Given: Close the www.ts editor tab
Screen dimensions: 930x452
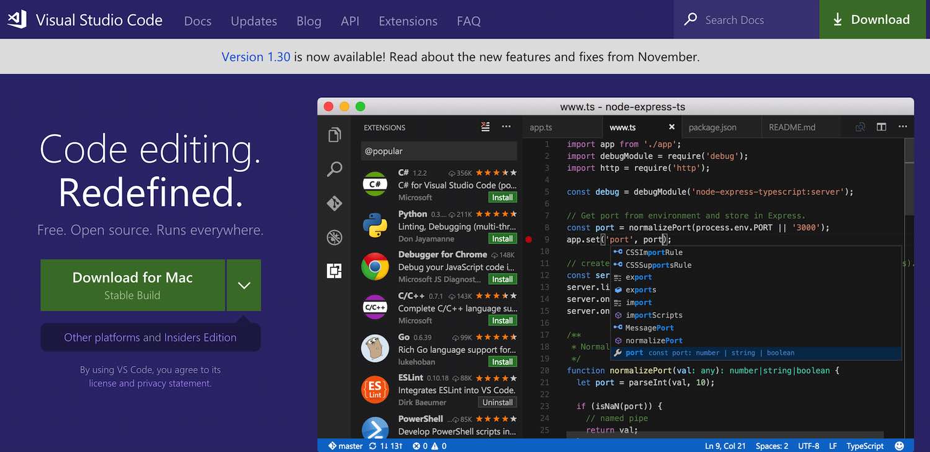Looking at the screenshot, I should (x=671, y=127).
